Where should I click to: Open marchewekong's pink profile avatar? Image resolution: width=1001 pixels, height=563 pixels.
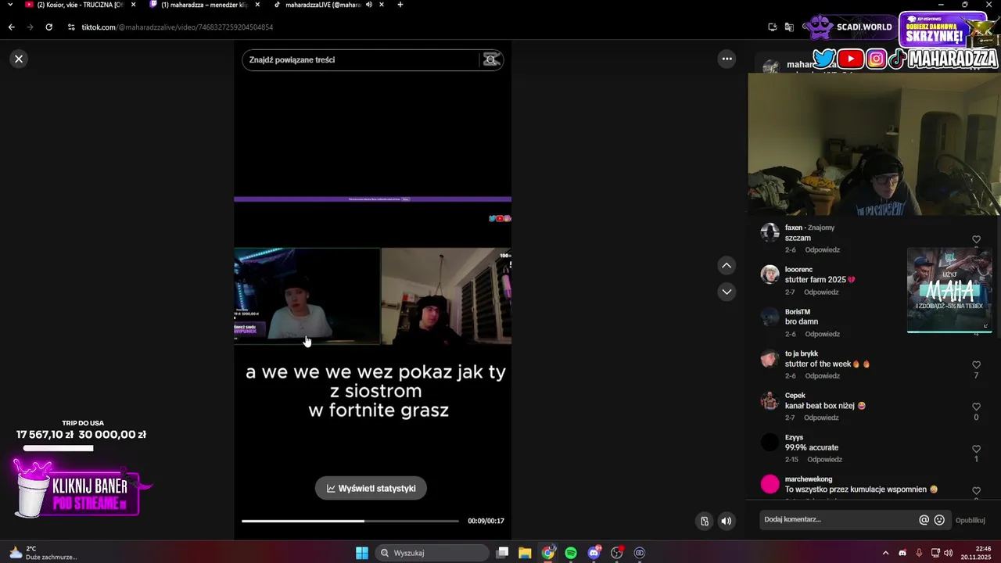[x=770, y=485]
